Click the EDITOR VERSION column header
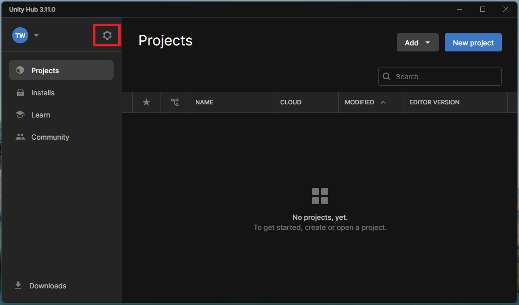 click(x=455, y=102)
